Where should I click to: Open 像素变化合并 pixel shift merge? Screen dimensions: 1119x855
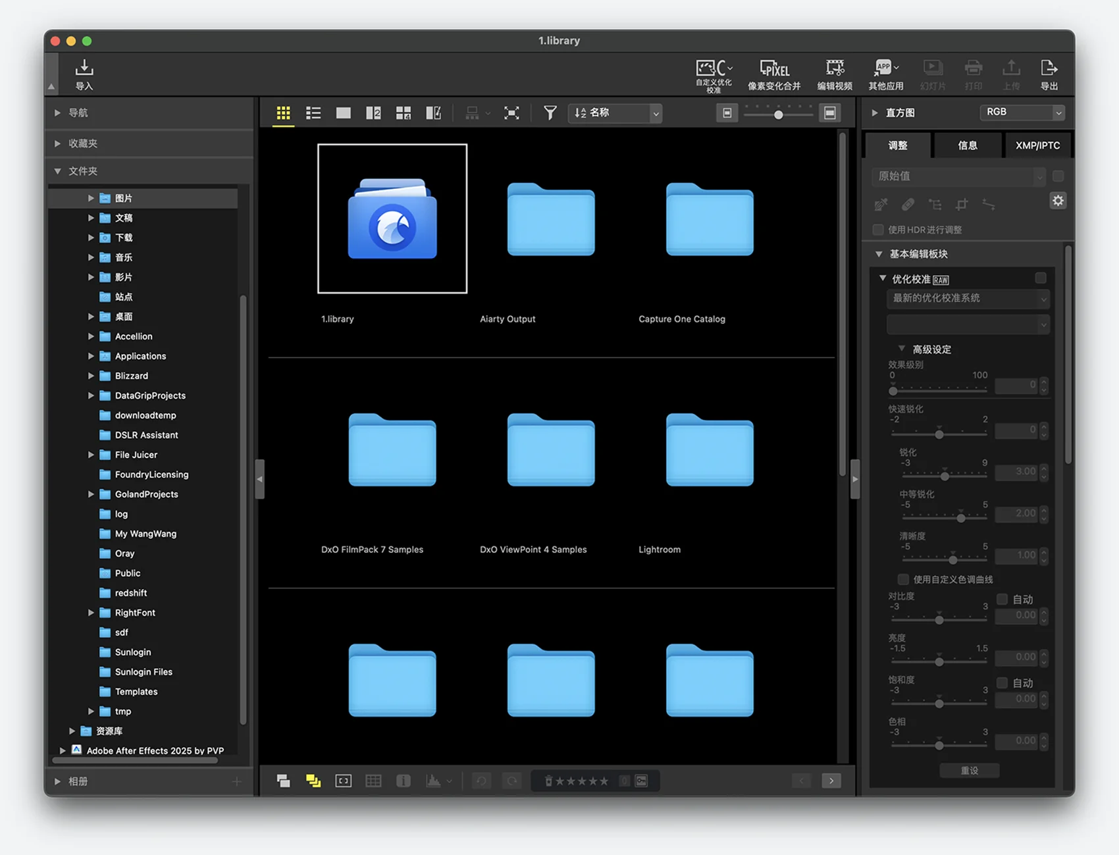click(x=774, y=76)
